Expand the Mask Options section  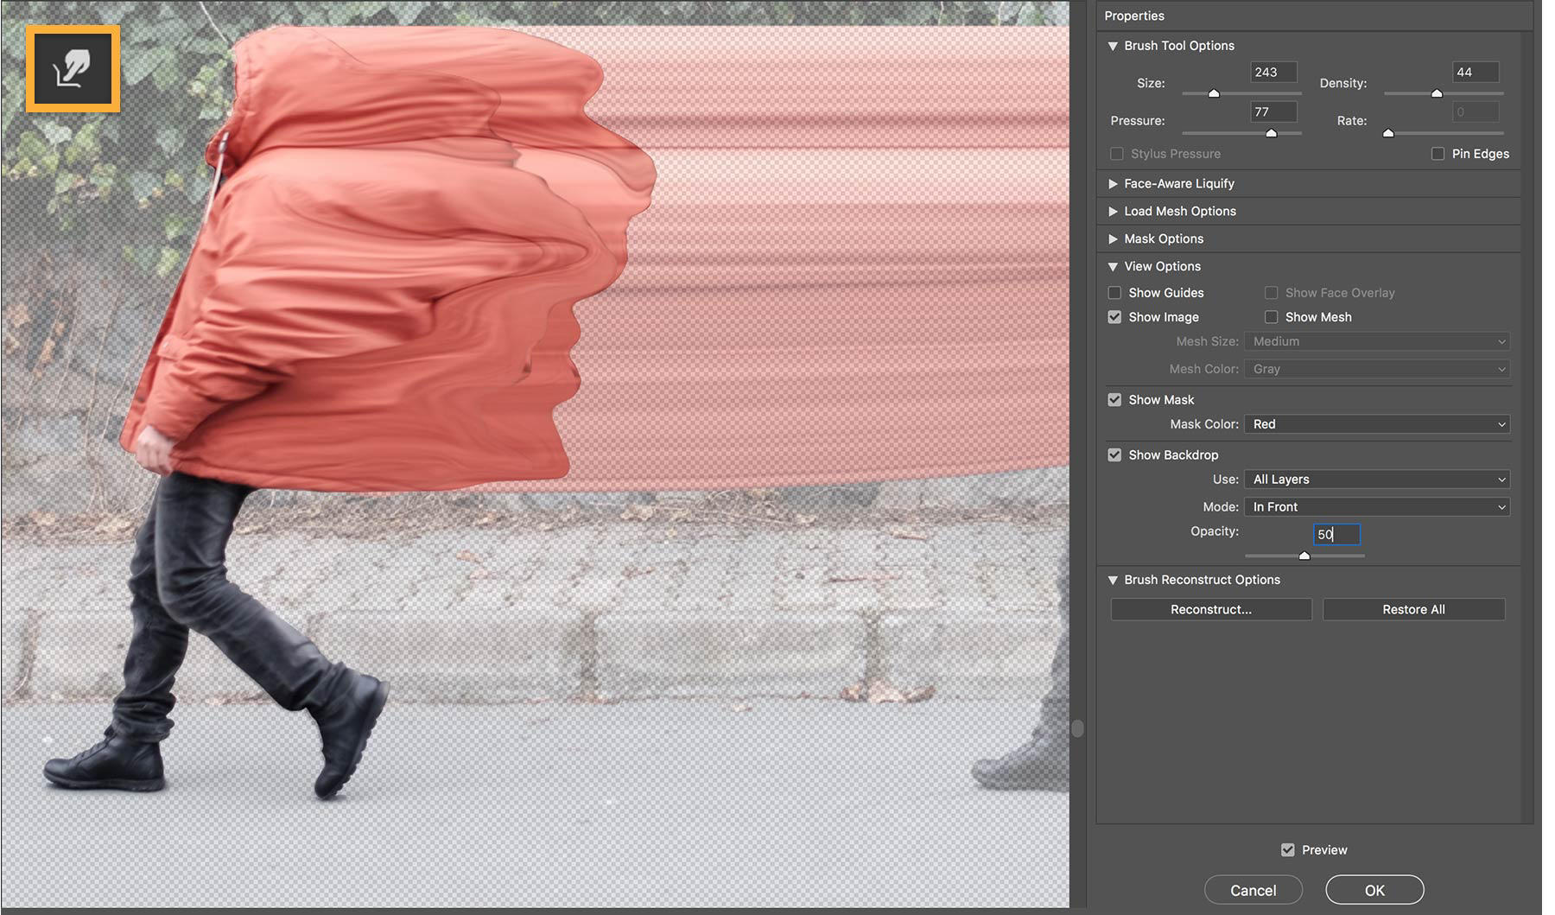pos(1114,238)
